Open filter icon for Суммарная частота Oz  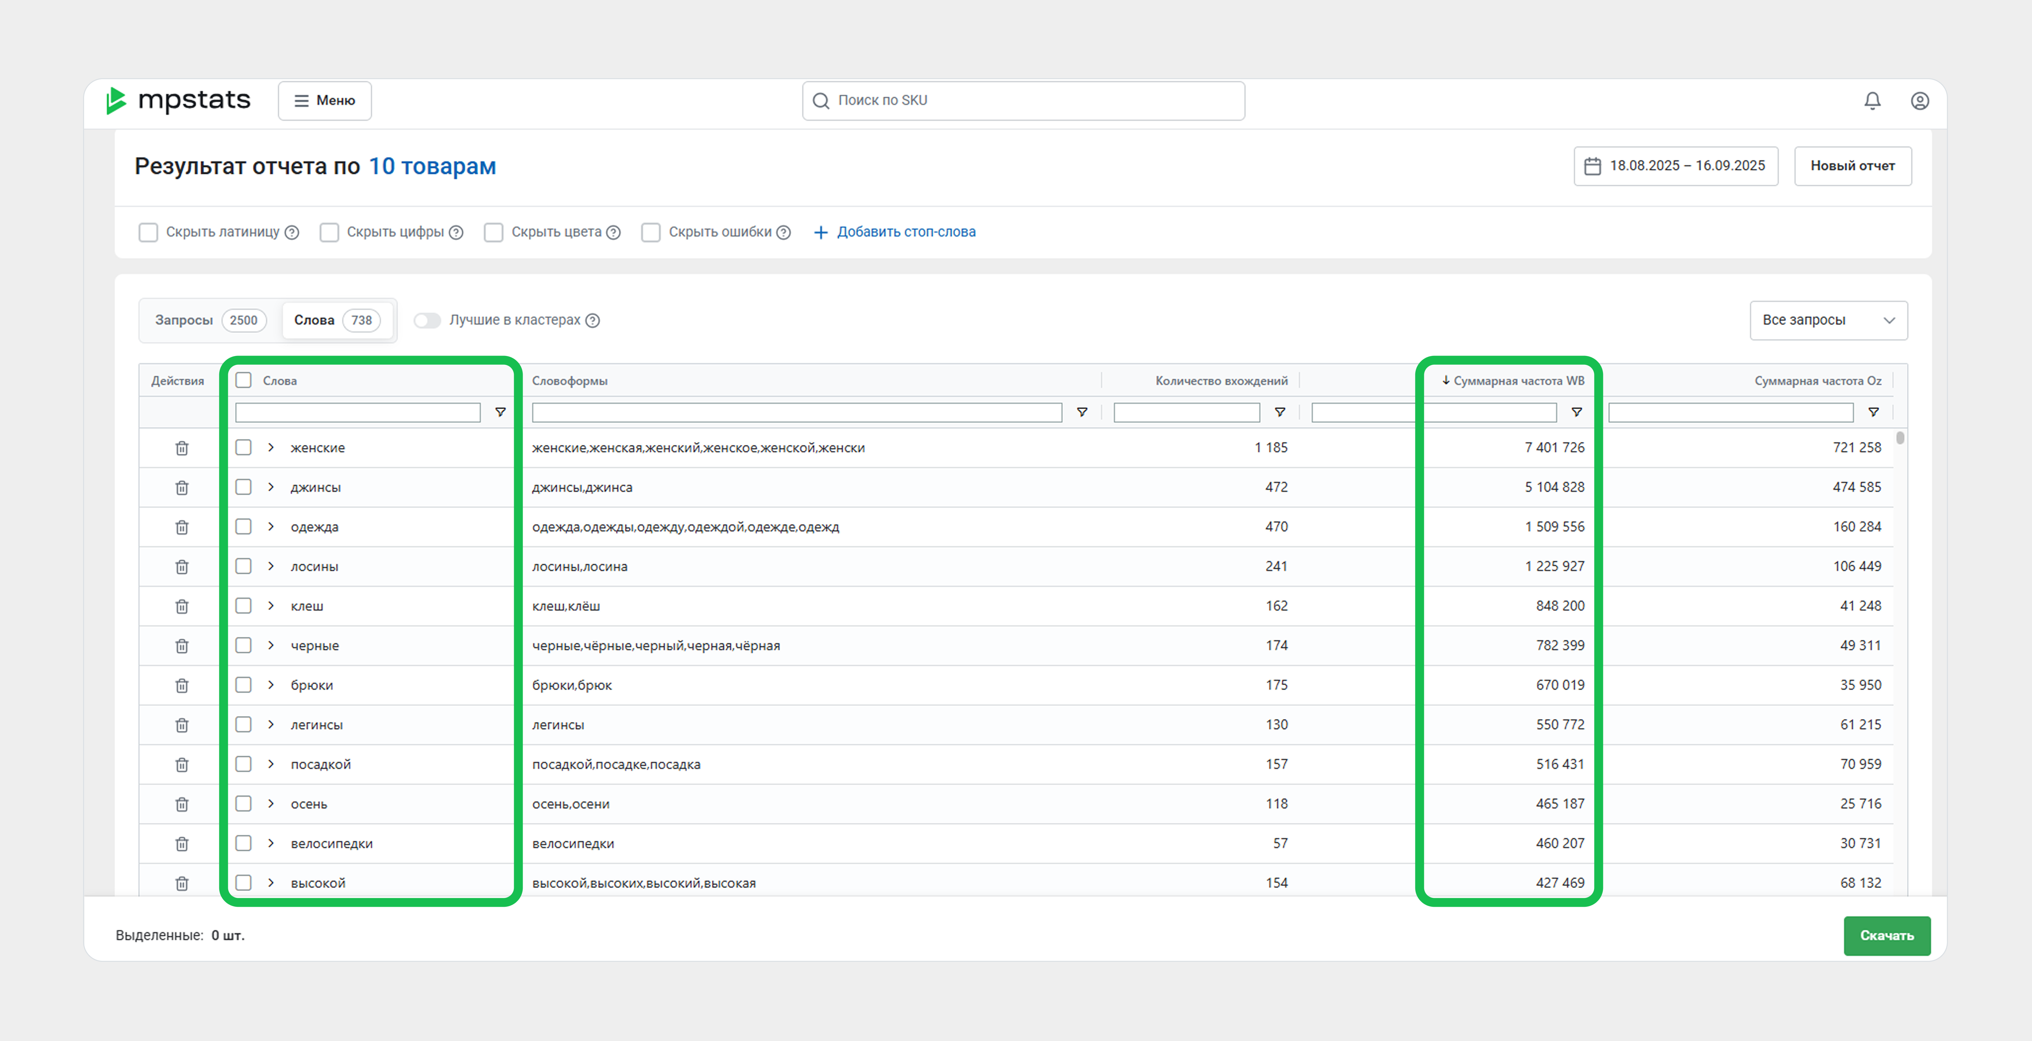click(1873, 412)
